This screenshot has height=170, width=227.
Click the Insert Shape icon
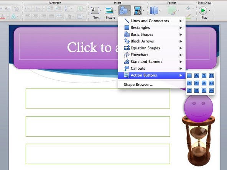coord(123,10)
